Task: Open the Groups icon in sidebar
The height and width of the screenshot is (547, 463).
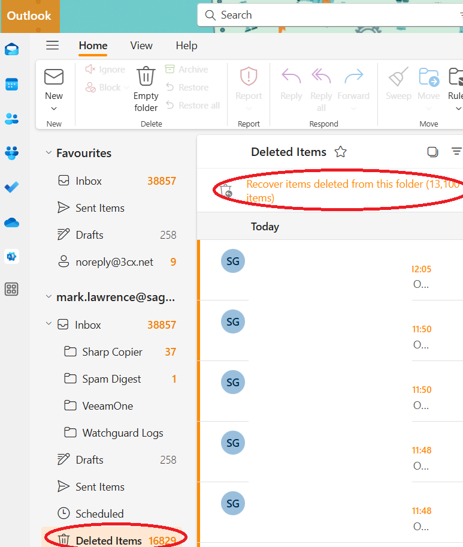Action: 11,153
